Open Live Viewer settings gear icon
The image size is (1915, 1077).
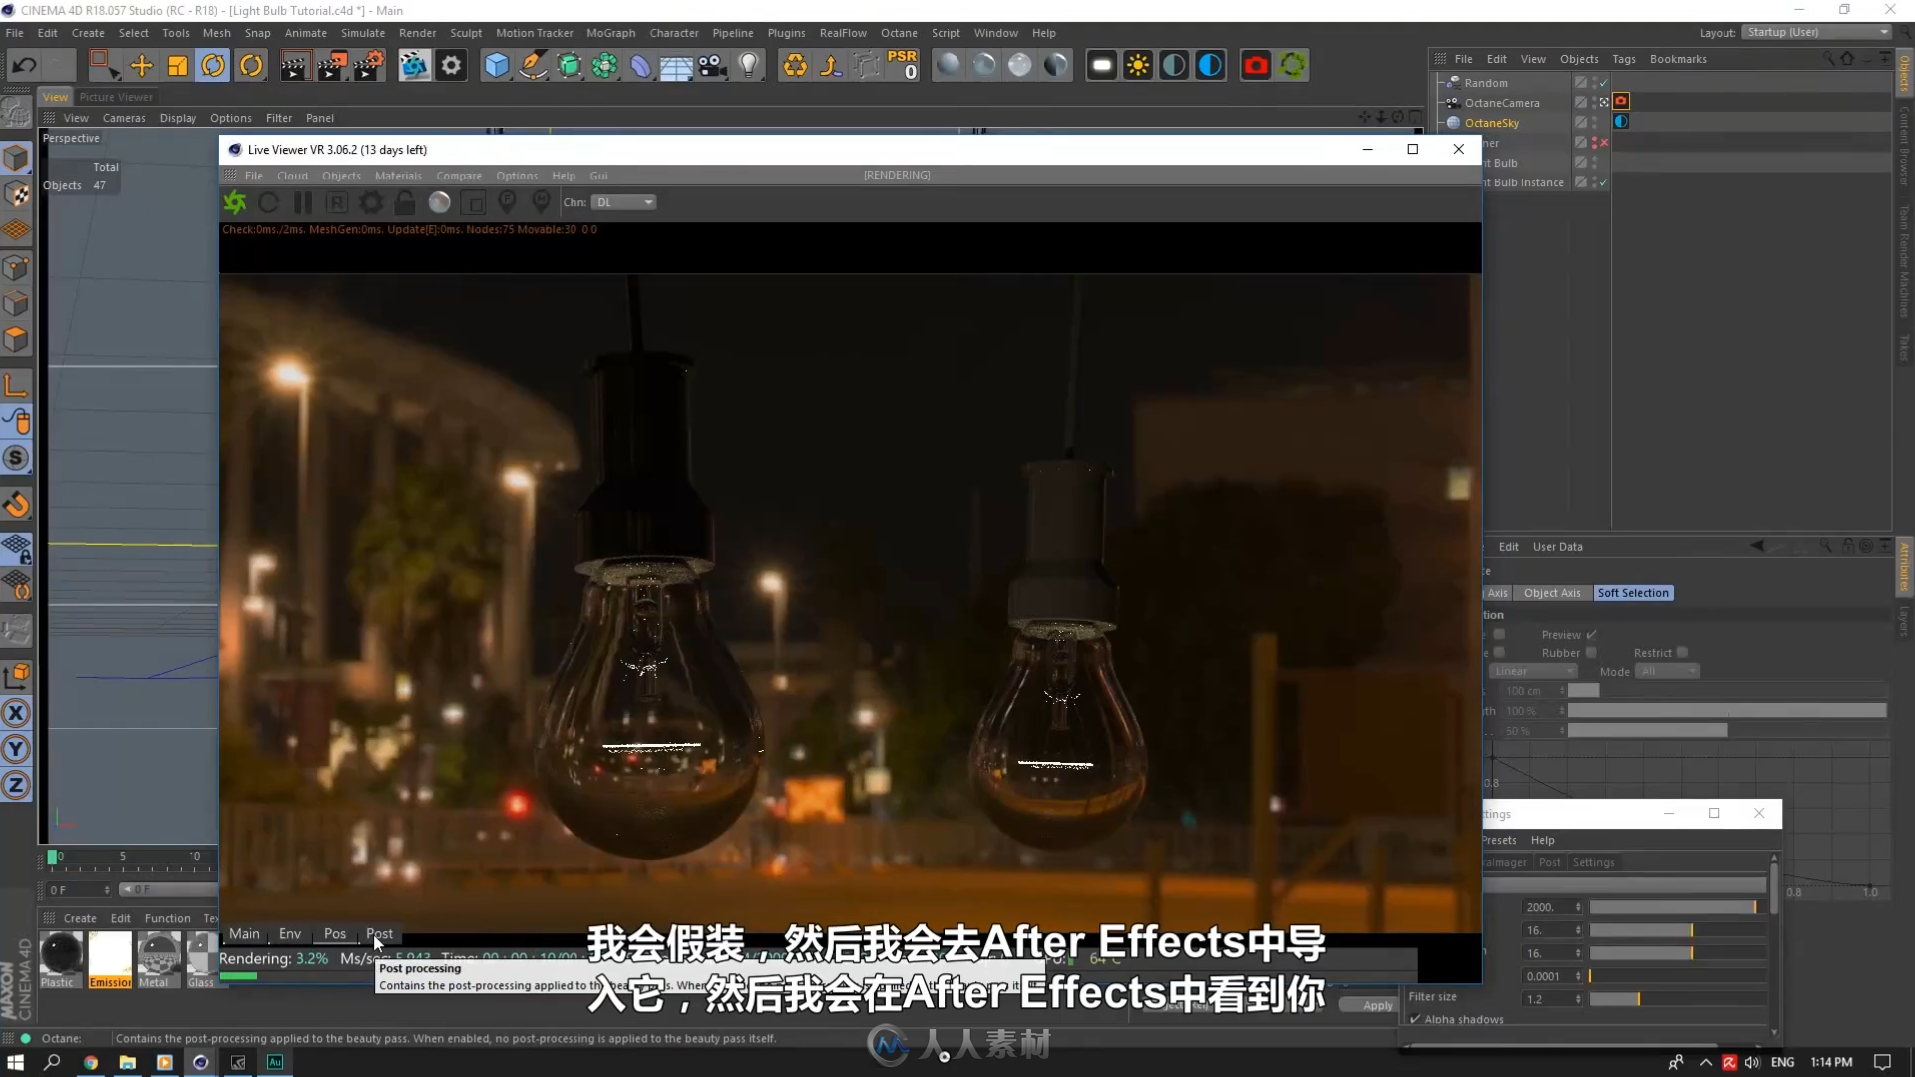pyautogui.click(x=371, y=202)
